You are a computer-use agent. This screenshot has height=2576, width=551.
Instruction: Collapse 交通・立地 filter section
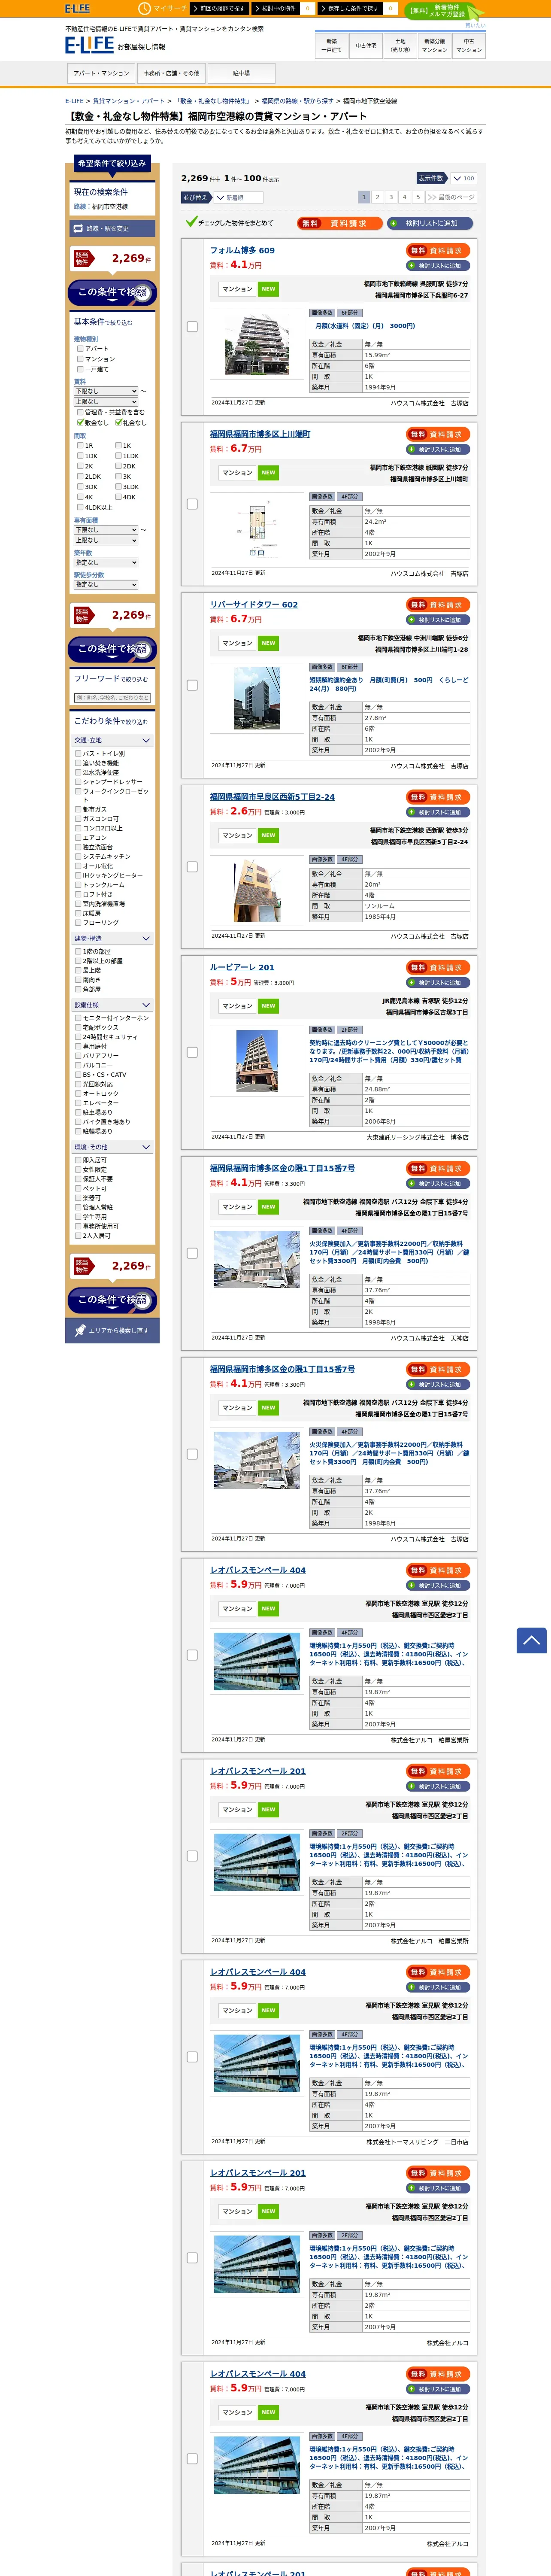[113, 740]
